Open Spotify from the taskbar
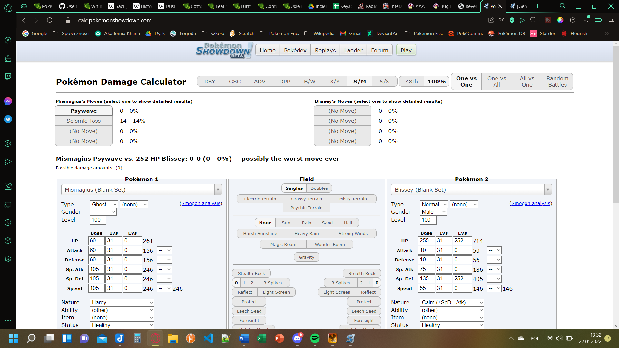This screenshot has height=348, width=619. click(315, 338)
